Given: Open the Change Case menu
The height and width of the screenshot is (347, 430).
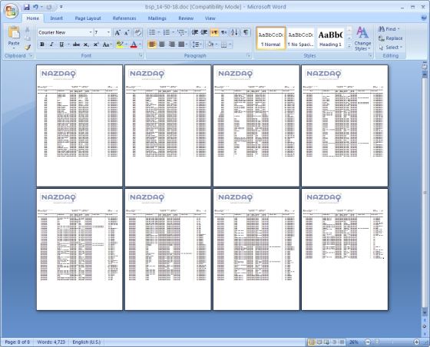Looking at the screenshot, I should click(x=107, y=44).
